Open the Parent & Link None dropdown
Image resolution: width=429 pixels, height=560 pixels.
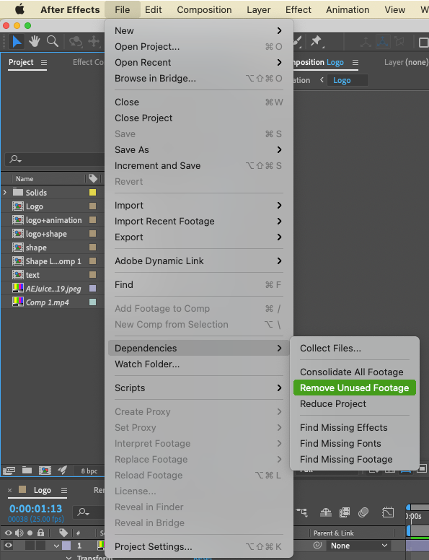[359, 546]
